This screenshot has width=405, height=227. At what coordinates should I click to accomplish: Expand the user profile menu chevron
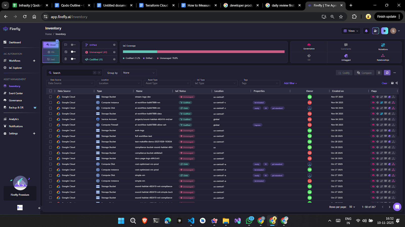click(399, 31)
